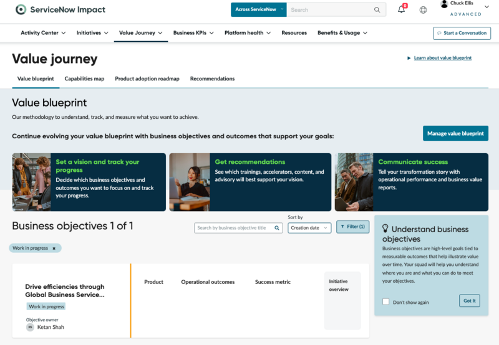This screenshot has width=499, height=345.
Task: Click the ADVANCED label under user name
Action: 465,14
